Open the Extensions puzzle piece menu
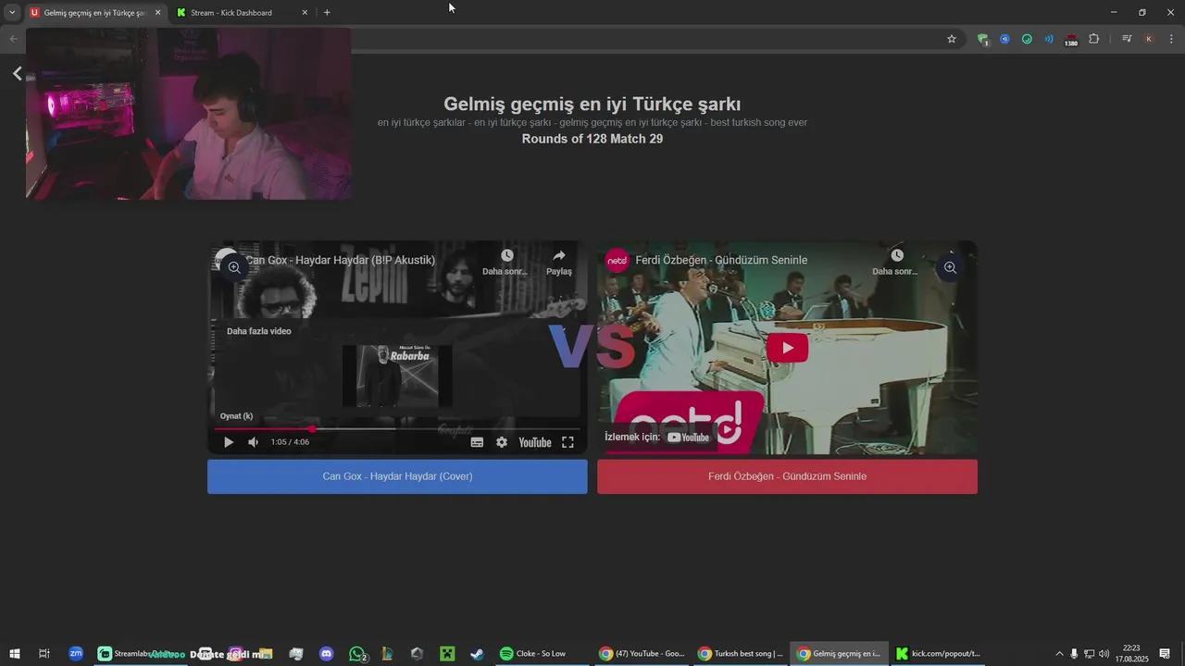 1093,39
